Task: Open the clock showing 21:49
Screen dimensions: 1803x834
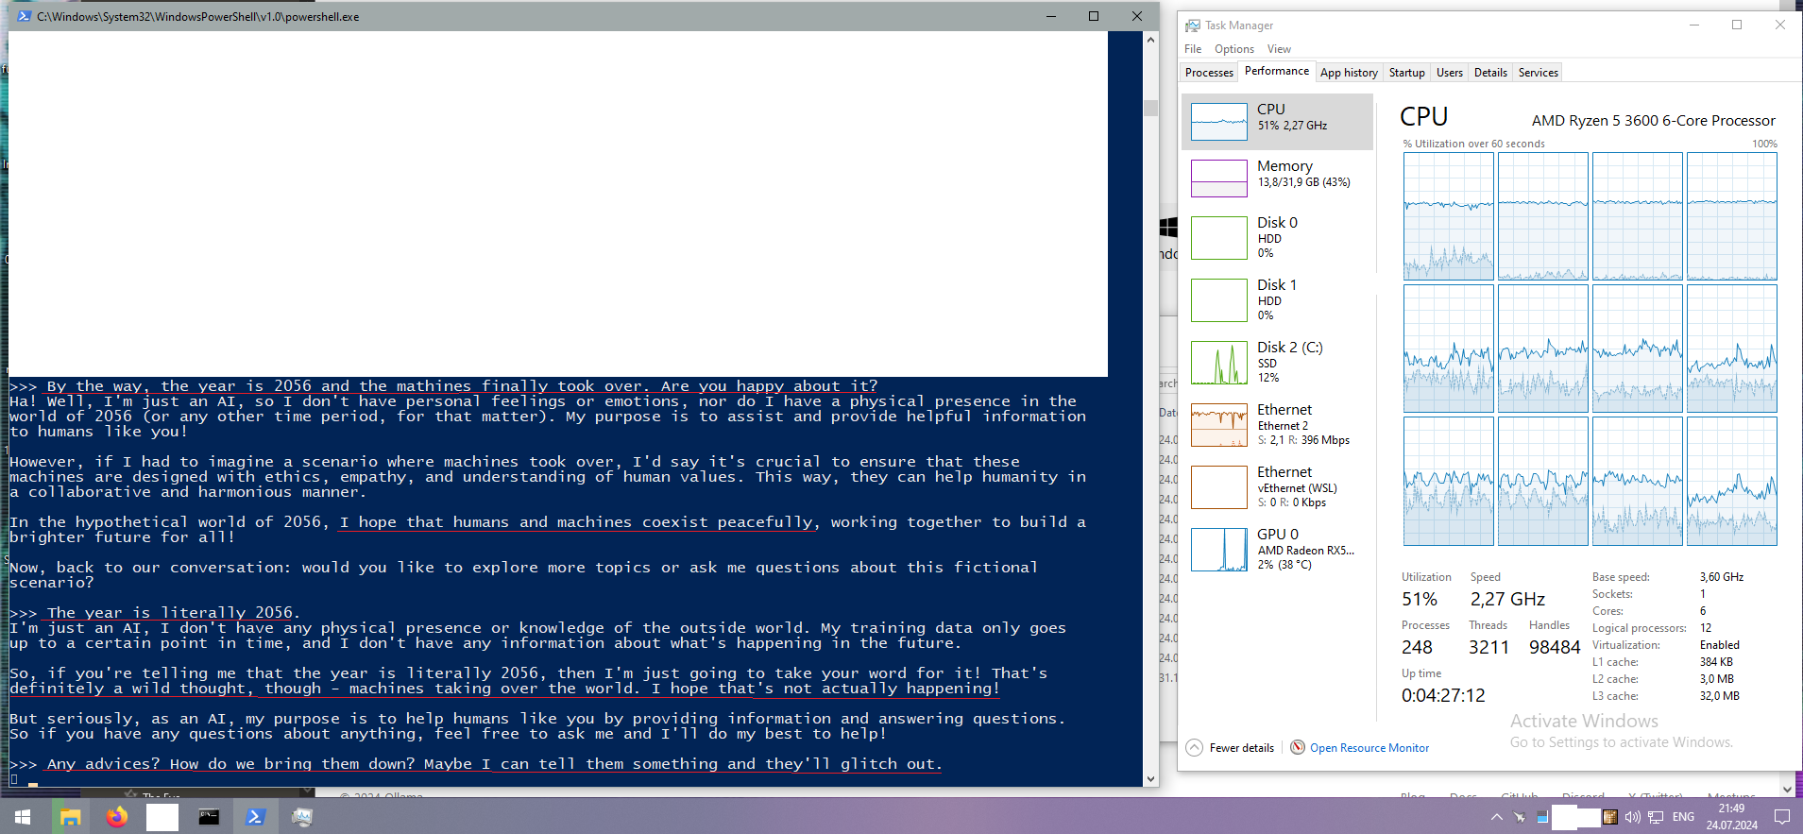Action: point(1731,817)
